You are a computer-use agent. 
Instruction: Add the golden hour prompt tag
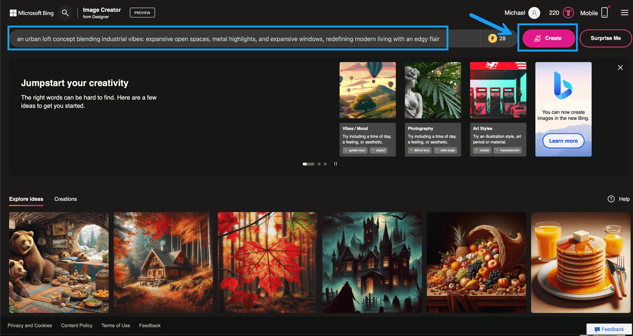[355, 150]
